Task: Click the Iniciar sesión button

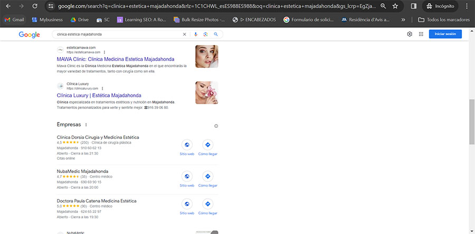Action: point(445,34)
